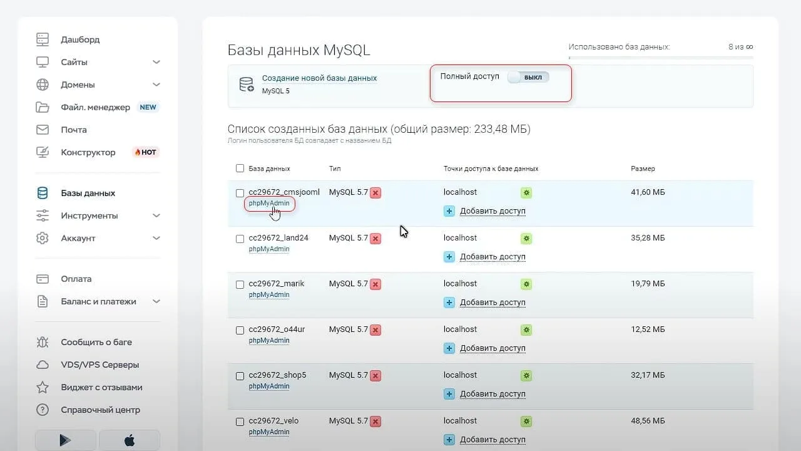Click the Инструменты sliders icon
The height and width of the screenshot is (451, 801).
pyautogui.click(x=43, y=215)
